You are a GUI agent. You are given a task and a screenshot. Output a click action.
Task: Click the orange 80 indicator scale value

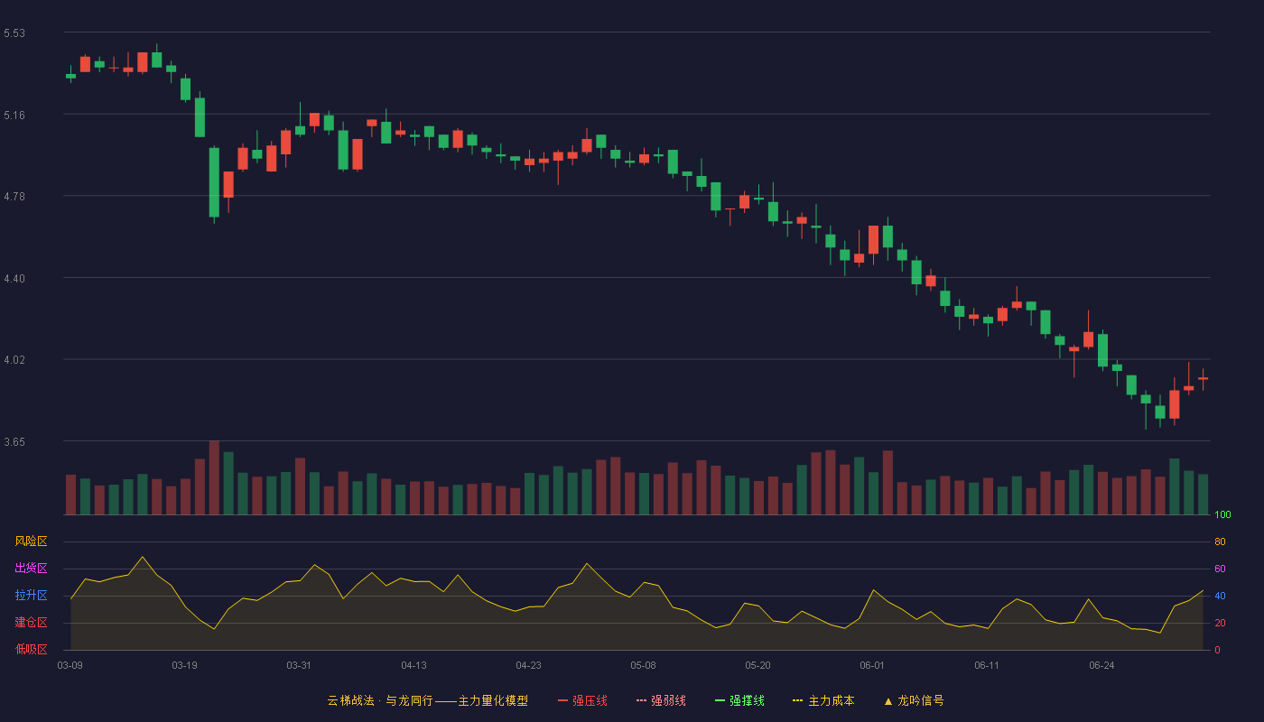coord(1220,541)
